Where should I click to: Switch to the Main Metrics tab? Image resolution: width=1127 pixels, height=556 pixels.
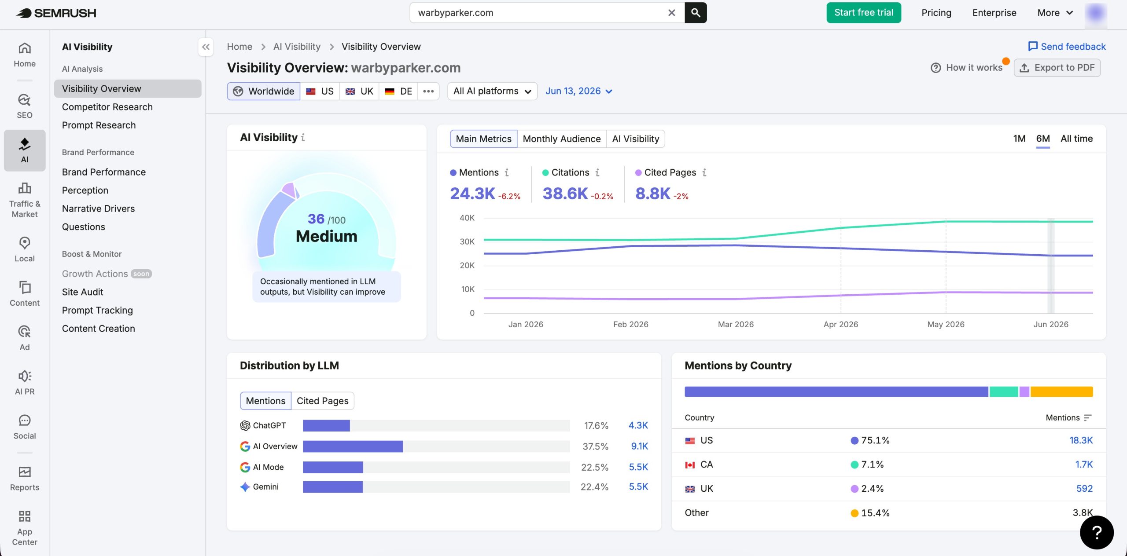point(483,139)
